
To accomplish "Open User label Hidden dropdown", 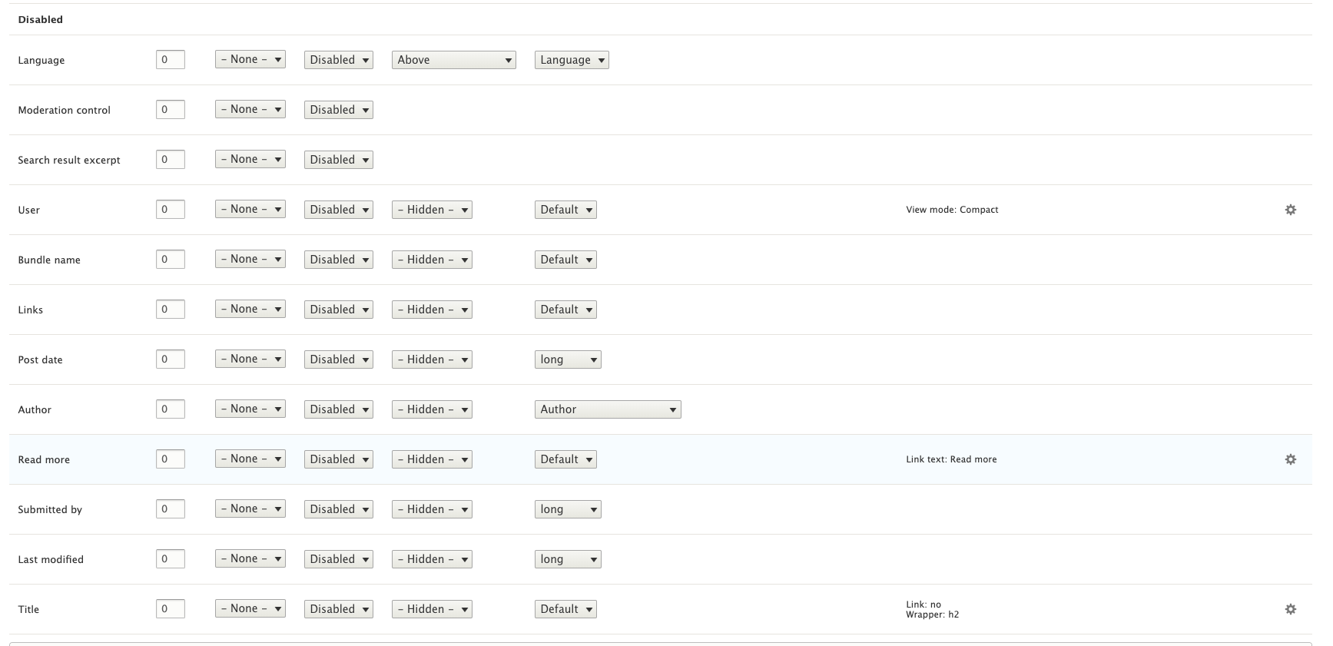I will (x=432, y=210).
